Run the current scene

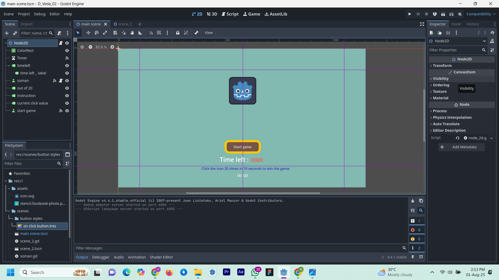coord(443,14)
